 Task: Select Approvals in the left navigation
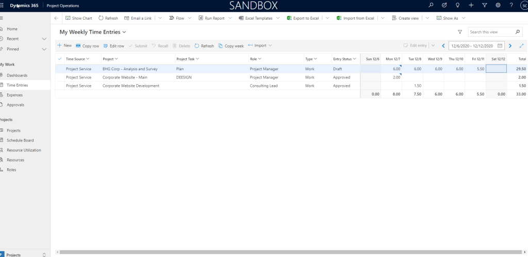click(x=15, y=105)
